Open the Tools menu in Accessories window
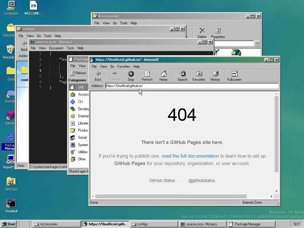This screenshot has height=228, width=304. point(124,23)
